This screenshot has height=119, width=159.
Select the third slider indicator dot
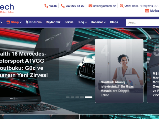click(77, 97)
